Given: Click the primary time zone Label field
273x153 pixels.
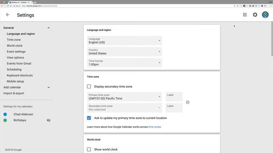Looking at the screenshot, I should click(174, 97).
